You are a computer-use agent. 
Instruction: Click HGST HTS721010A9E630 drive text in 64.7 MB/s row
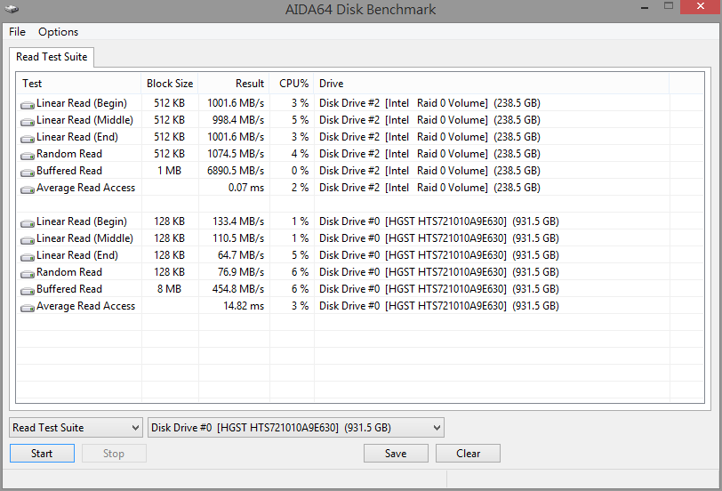point(439,255)
